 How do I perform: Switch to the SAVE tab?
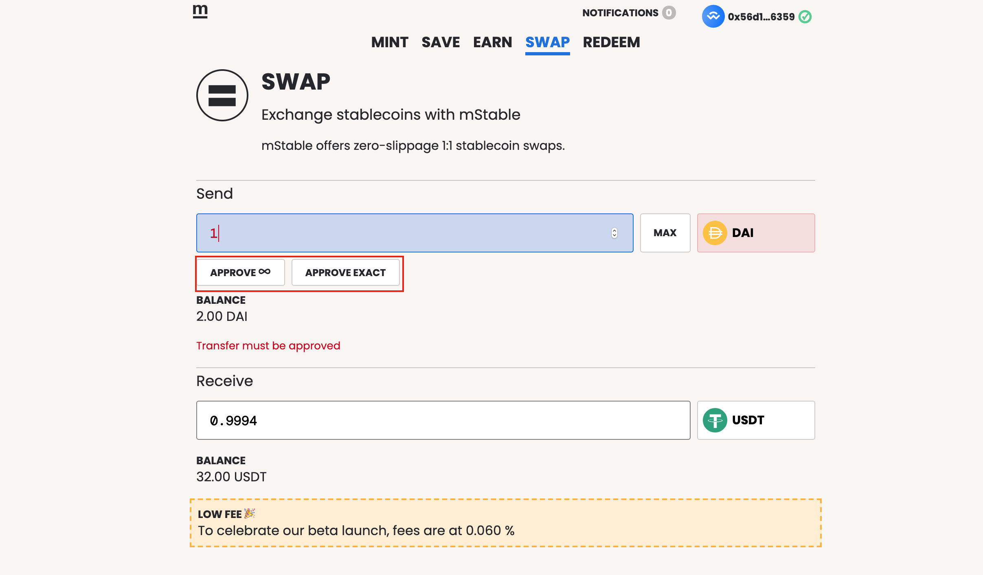(441, 42)
